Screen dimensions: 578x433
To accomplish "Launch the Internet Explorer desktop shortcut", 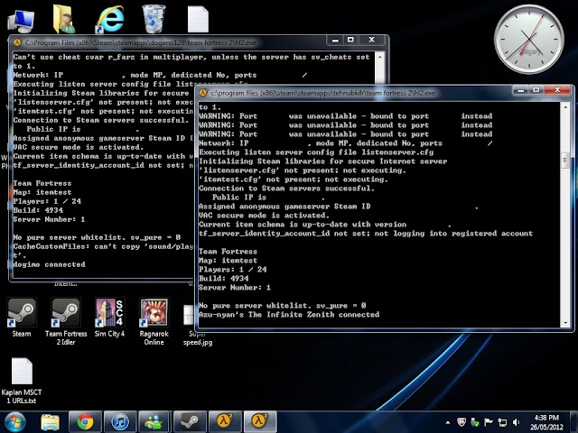I will pos(110,19).
